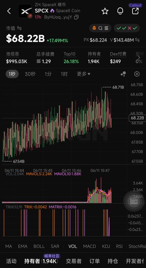The image size is (146, 268).
Task: Toggle the EMA indicator
Action: click(23, 246)
